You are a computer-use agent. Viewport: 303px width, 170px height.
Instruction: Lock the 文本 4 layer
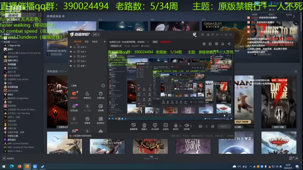tap(74, 47)
